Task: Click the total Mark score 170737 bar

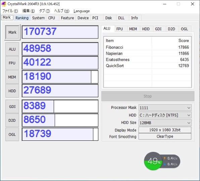Action: click(x=60, y=32)
